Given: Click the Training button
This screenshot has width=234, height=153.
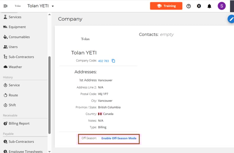Looking at the screenshot, I should click(166, 6).
